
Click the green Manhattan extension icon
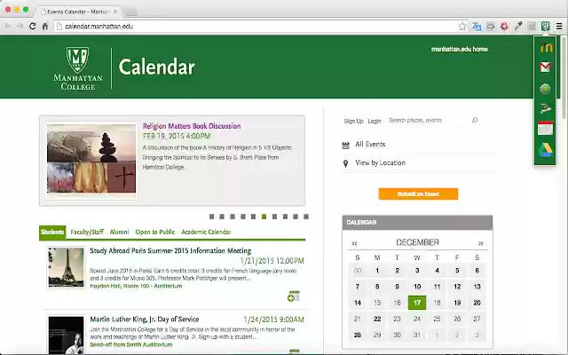545,26
